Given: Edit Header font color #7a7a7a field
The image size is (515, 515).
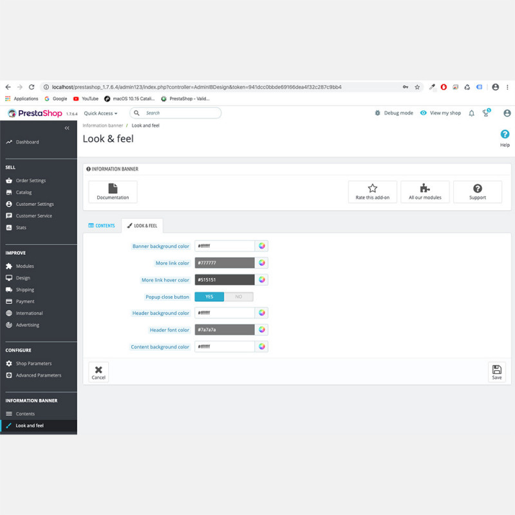Looking at the screenshot, I should coord(225,330).
